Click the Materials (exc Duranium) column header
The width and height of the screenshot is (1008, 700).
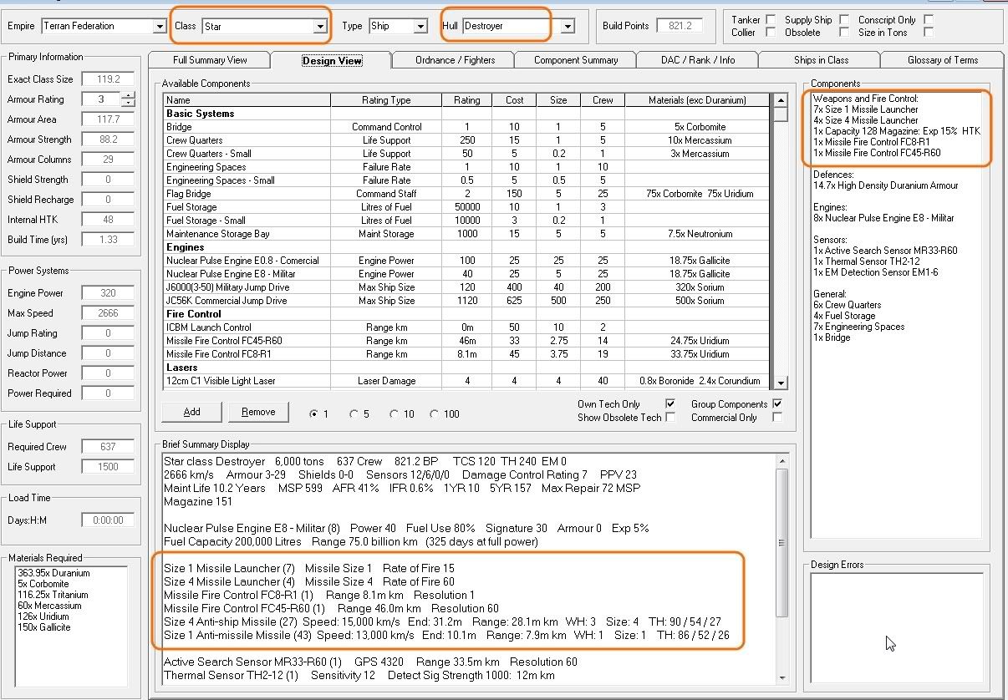point(697,100)
